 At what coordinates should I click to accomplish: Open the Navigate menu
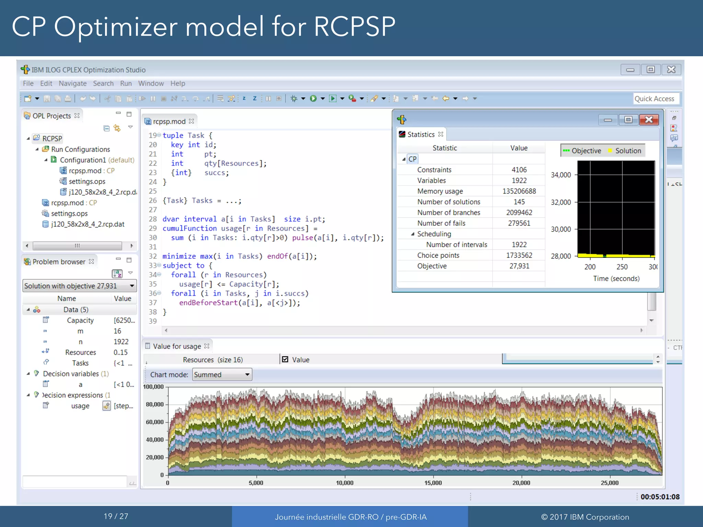(72, 83)
